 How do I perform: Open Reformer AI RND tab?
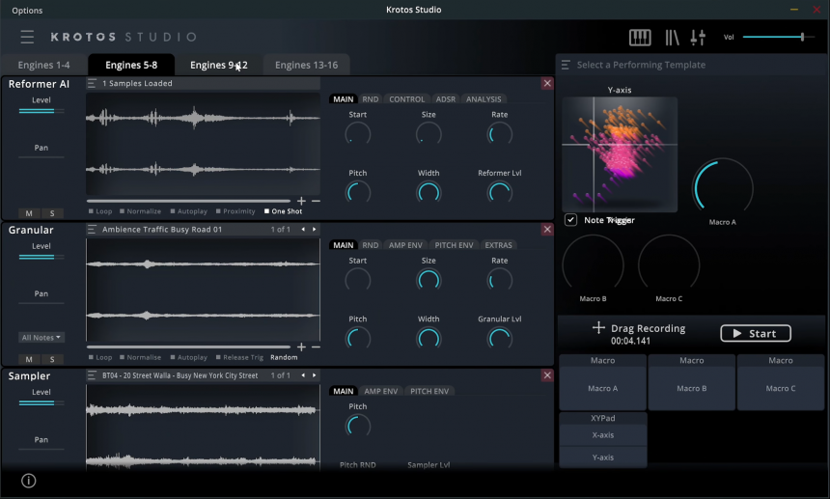(371, 99)
